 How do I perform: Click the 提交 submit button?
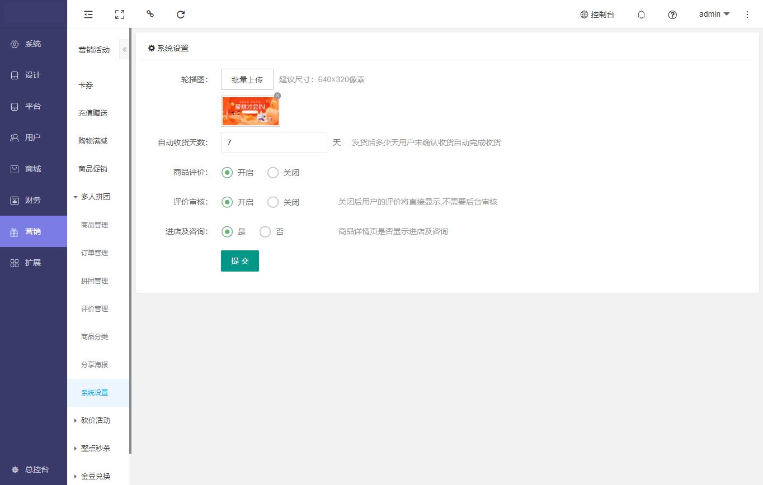point(240,261)
